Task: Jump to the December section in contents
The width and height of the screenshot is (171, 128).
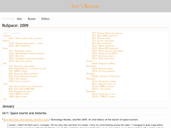Action: point(91,91)
